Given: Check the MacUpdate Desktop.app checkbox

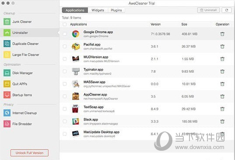Looking at the screenshot, I should click(x=65, y=134).
